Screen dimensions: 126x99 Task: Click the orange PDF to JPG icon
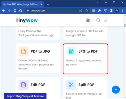(24, 51)
